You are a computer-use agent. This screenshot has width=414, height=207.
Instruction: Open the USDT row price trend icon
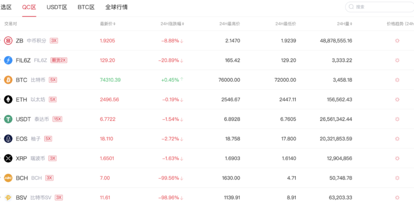(397, 119)
